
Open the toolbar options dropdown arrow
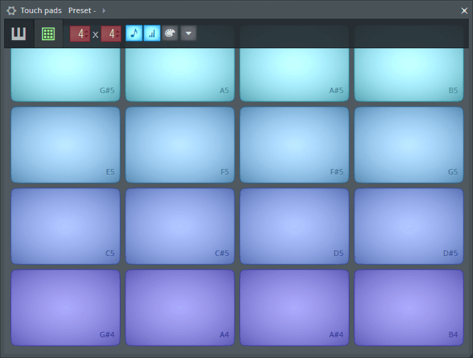click(x=188, y=34)
